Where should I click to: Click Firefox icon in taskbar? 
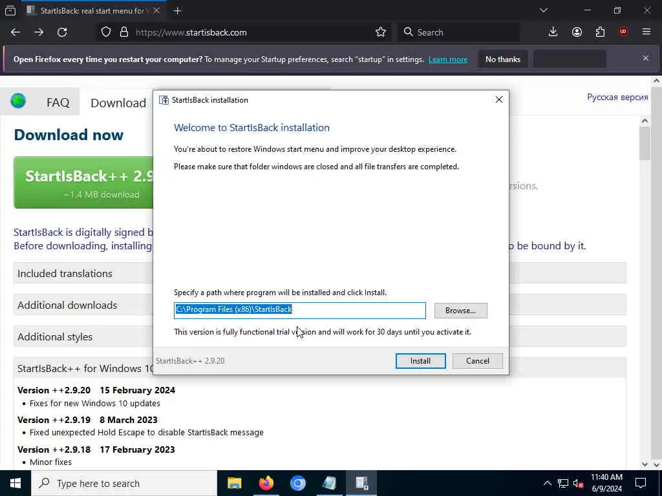coord(266,483)
